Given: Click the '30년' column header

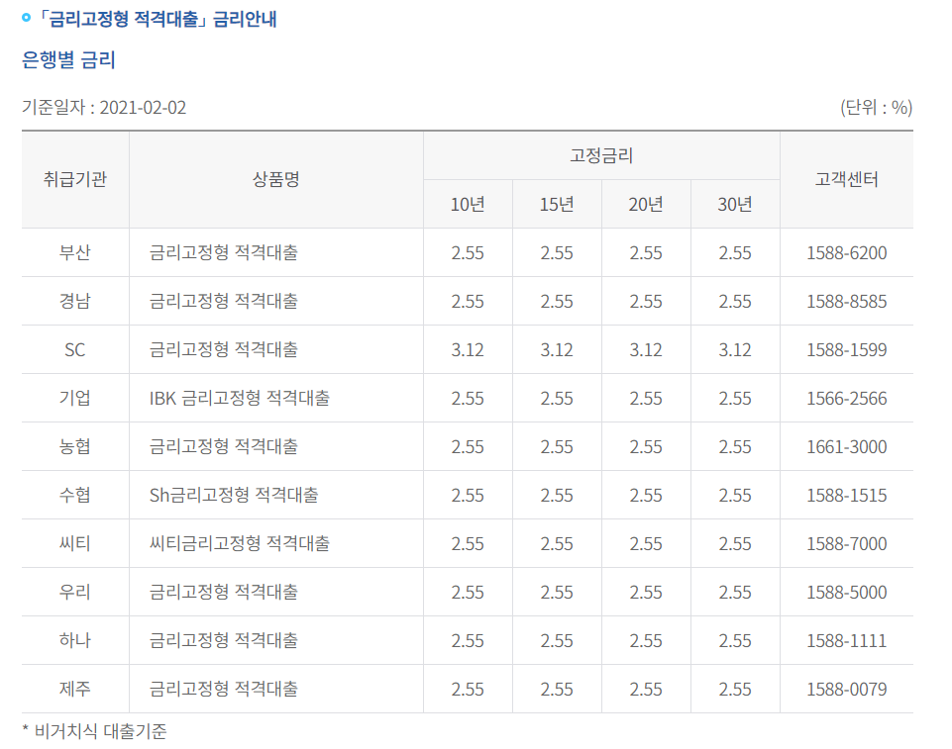Looking at the screenshot, I should tap(735, 205).
